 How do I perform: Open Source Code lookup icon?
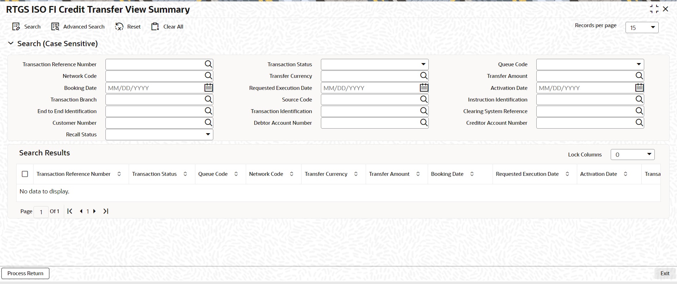[x=424, y=99]
